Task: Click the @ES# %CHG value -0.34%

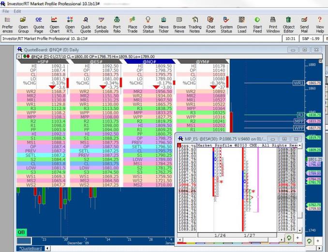Action: point(111,83)
